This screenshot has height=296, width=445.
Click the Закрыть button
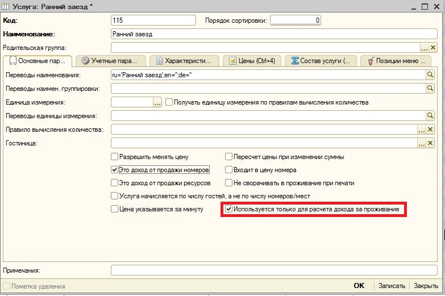pos(426,286)
